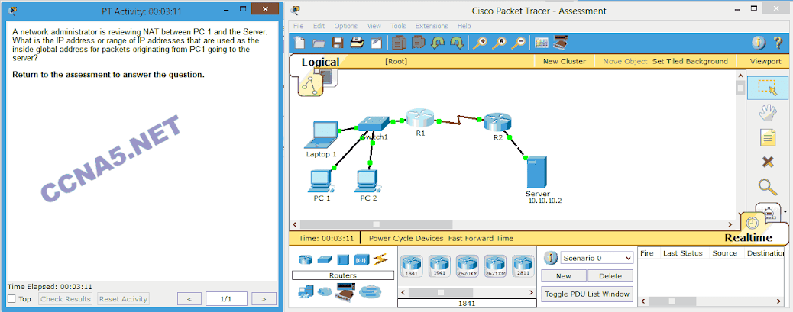This screenshot has width=793, height=312.
Task: Open help with the question mark icon
Action: tap(778, 43)
